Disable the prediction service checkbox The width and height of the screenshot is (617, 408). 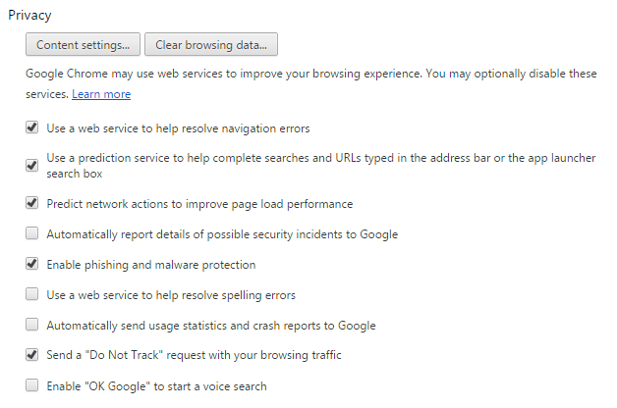click(32, 165)
